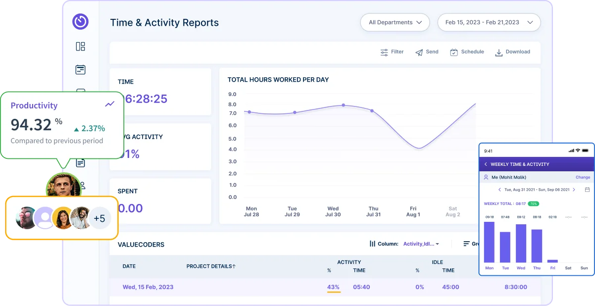
Task: Click the Change link beside Mohit Malik
Action: click(x=583, y=177)
